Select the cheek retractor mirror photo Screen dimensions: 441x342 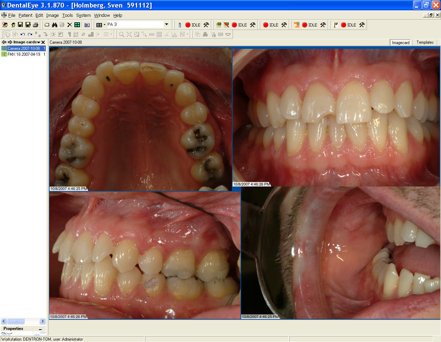click(x=341, y=253)
